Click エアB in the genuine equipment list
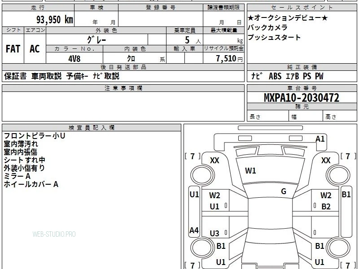The width and height of the screenshot is (359, 269). point(293,76)
